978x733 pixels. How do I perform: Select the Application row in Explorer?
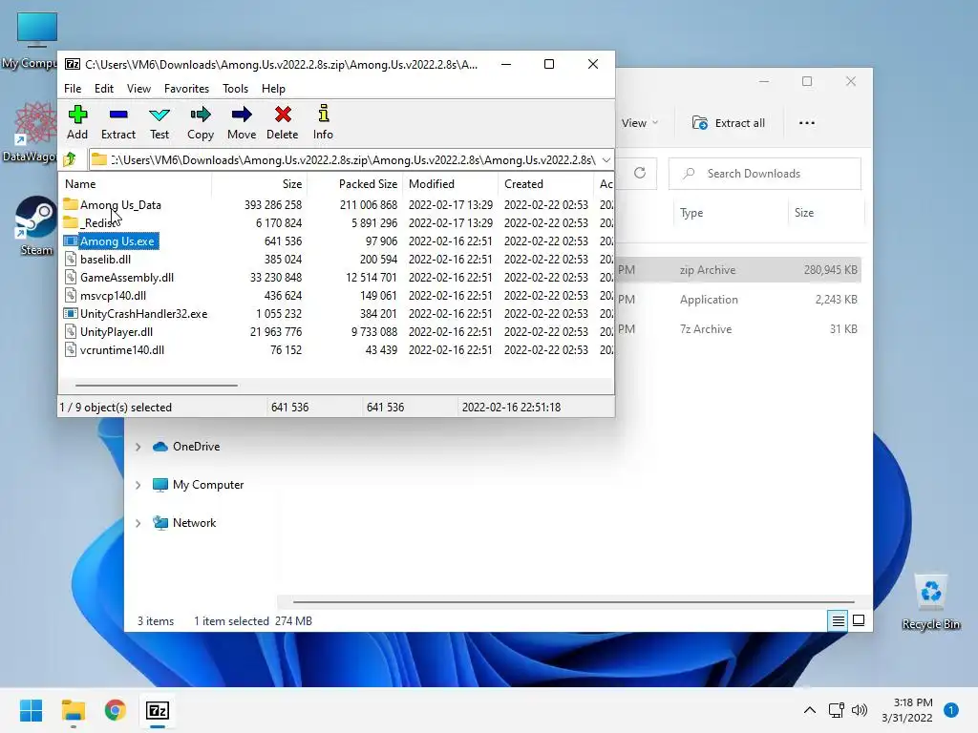pyautogui.click(x=738, y=299)
